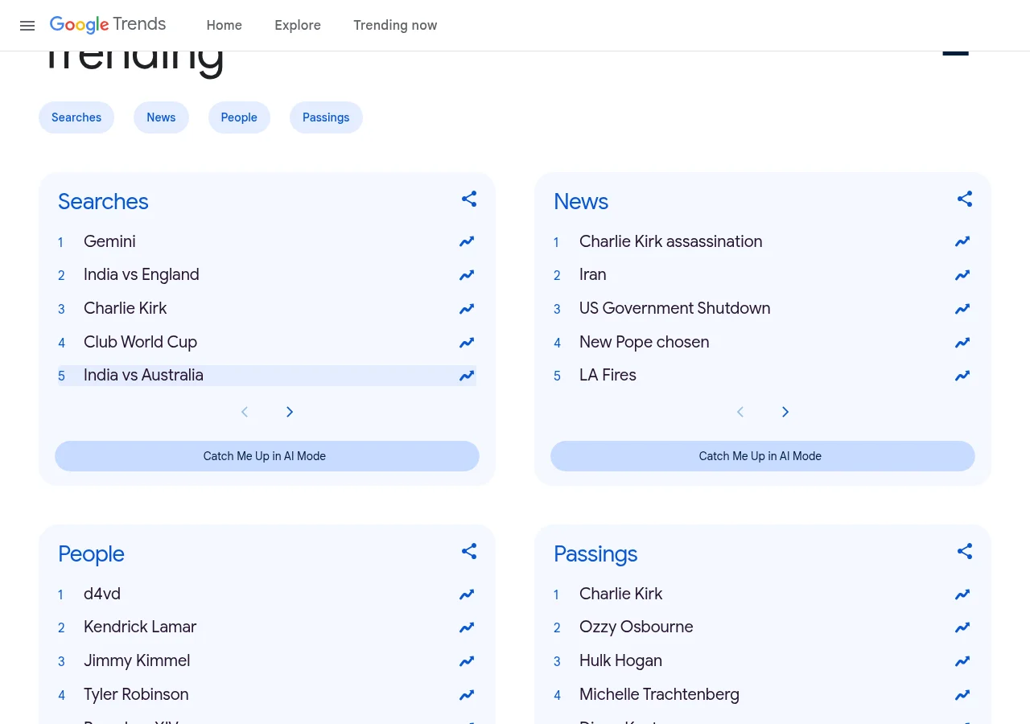
Task: Select the People filter chip
Action: (x=239, y=117)
